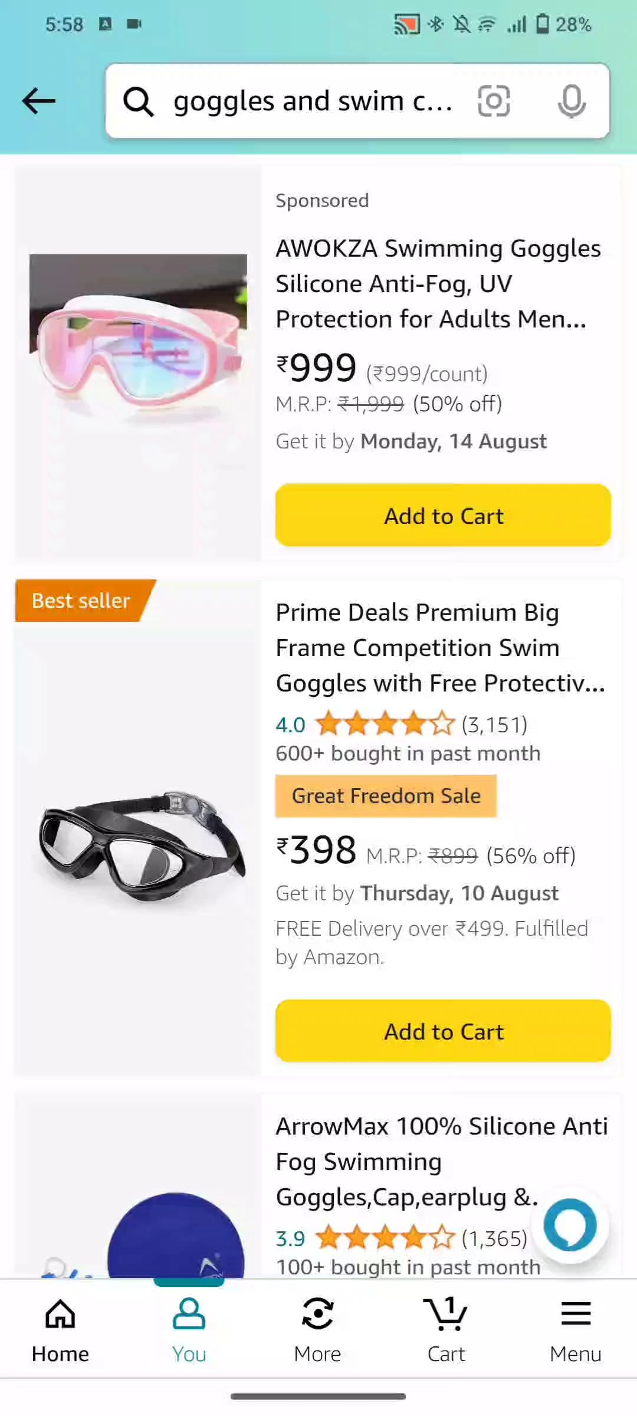This screenshot has height=1416, width=637.
Task: Open the hamburger Menu tab
Action: click(575, 1329)
